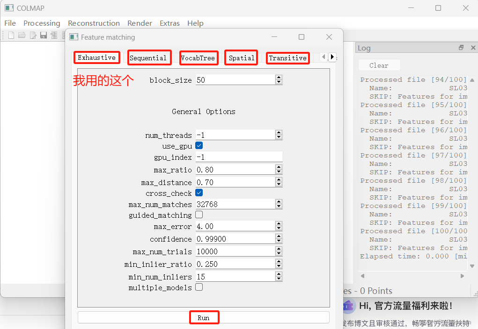
Task: Switch to the Transitive tab
Action: coord(287,58)
